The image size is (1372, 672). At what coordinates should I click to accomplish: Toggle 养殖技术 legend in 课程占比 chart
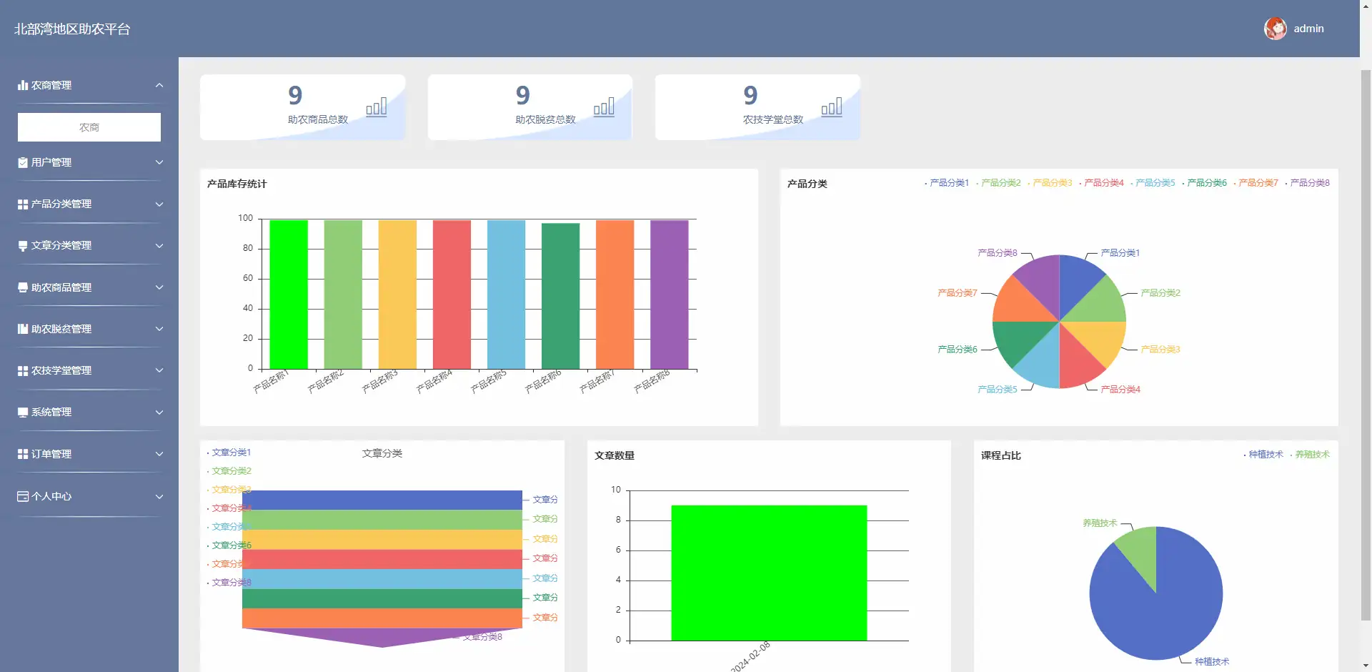pos(1311,455)
